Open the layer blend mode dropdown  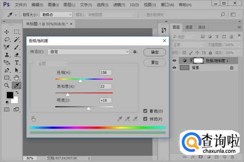[189, 45]
